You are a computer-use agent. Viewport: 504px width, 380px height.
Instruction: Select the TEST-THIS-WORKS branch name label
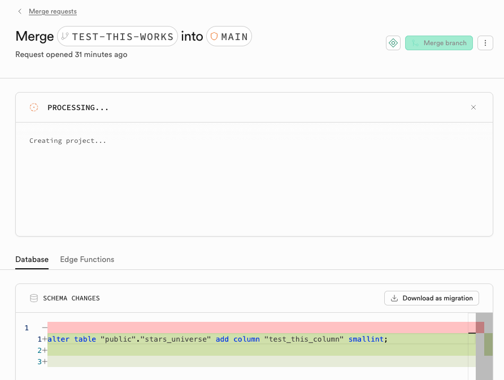(123, 37)
